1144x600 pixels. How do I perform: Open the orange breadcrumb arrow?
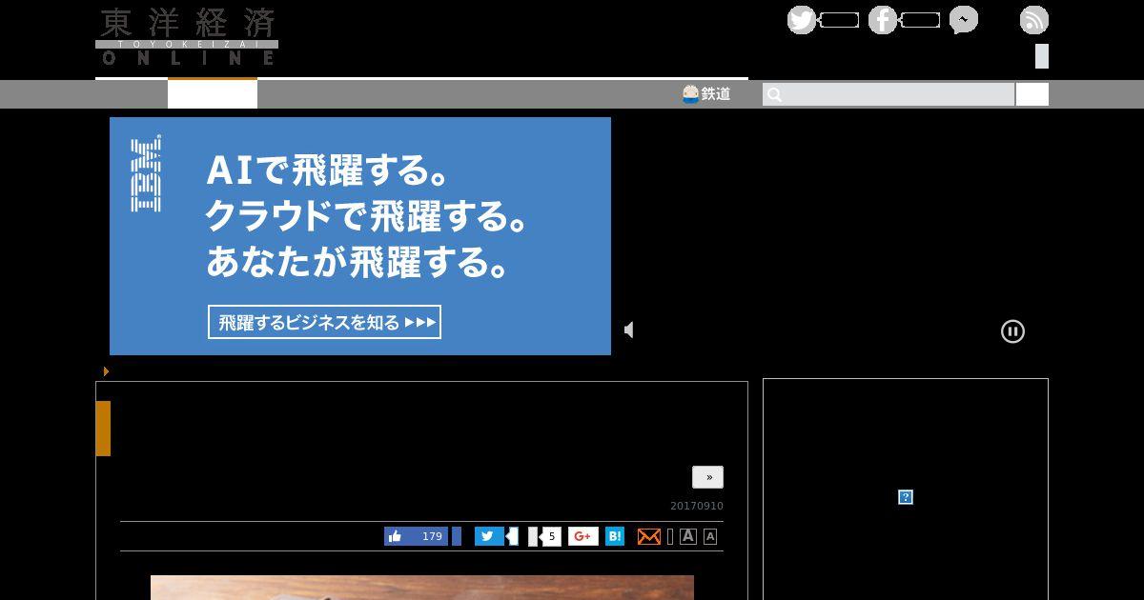[106, 370]
